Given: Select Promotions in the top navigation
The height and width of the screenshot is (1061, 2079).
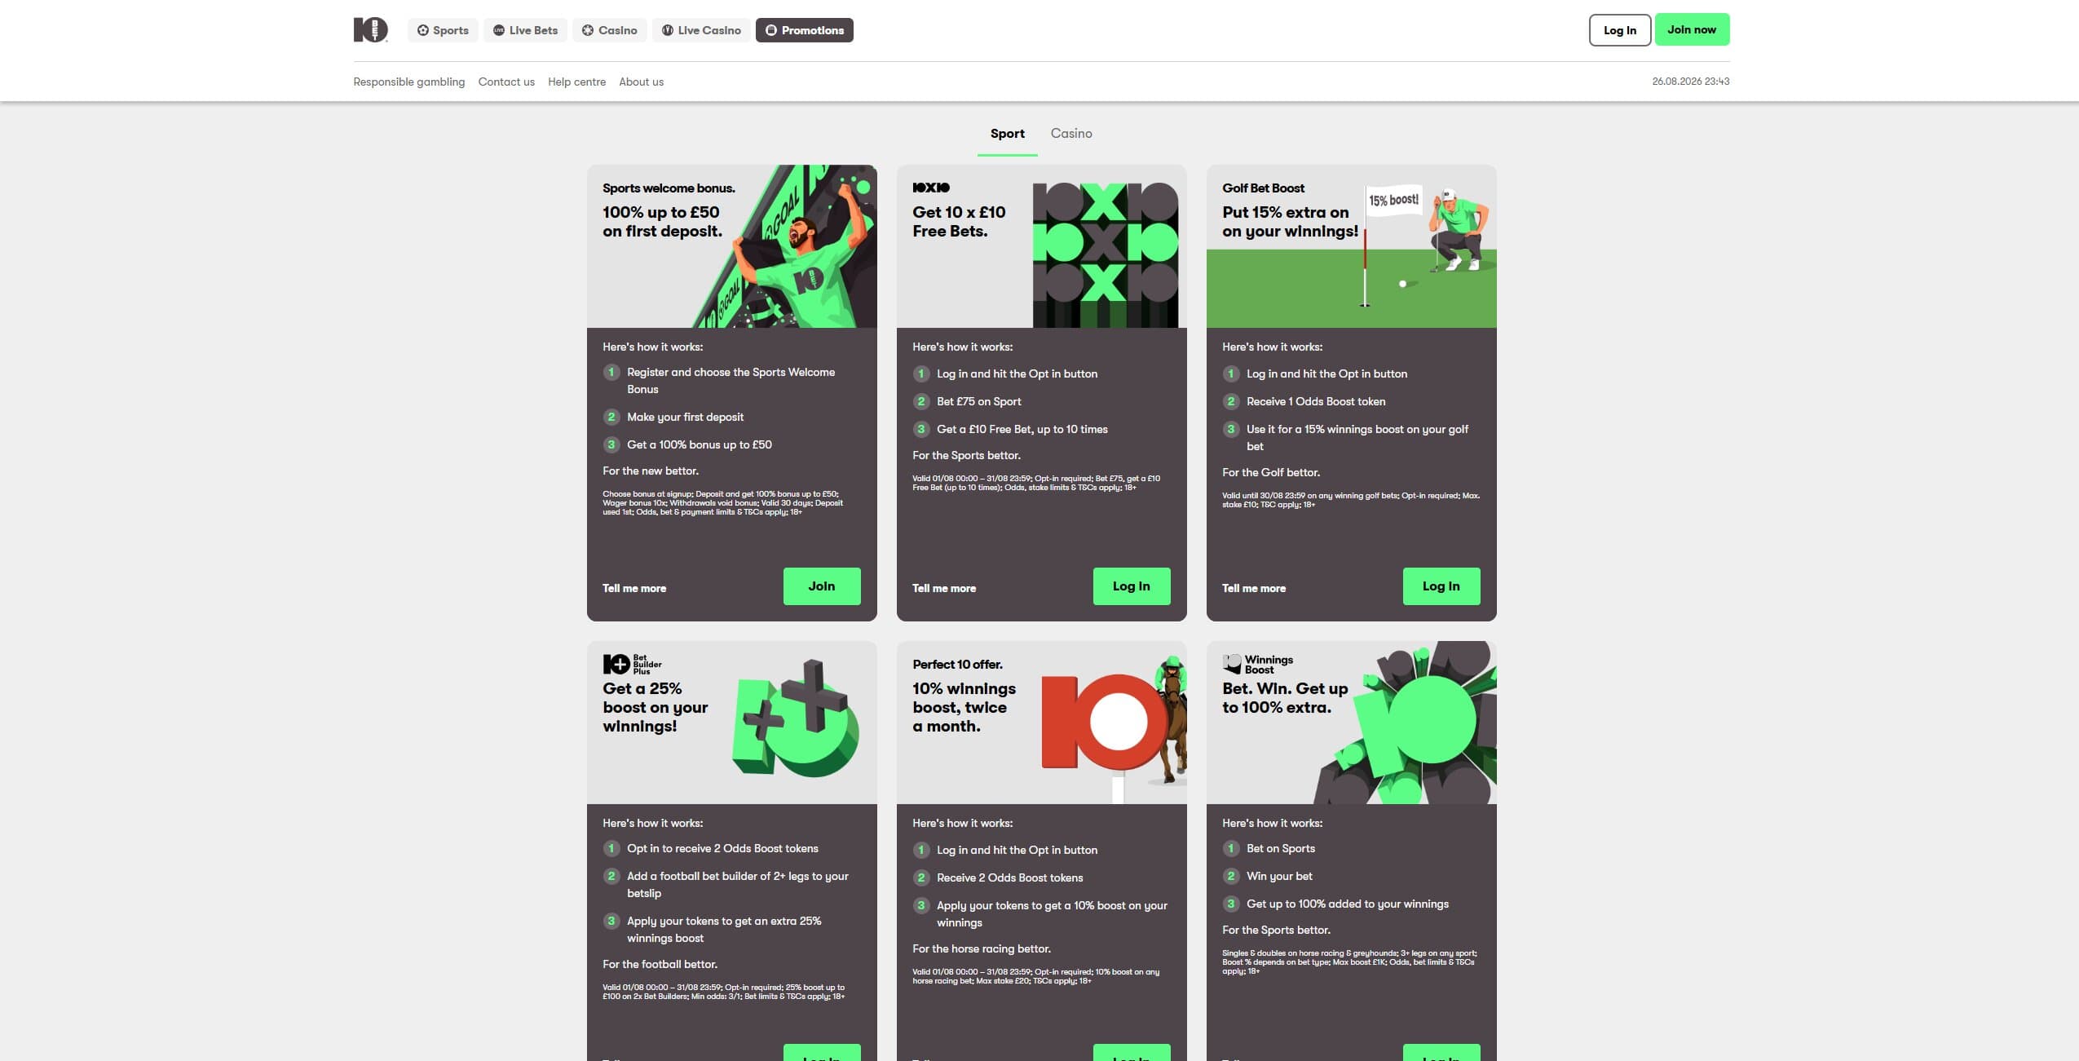Looking at the screenshot, I should [x=805, y=30].
